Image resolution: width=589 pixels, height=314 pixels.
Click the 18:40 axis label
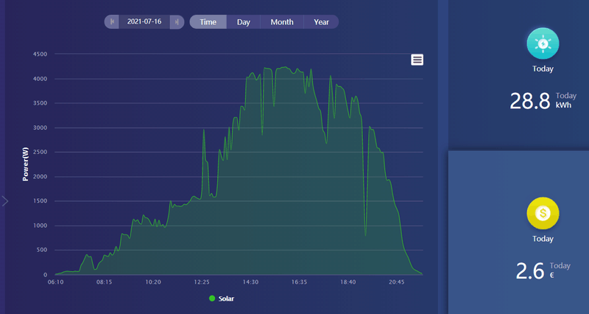click(x=348, y=282)
